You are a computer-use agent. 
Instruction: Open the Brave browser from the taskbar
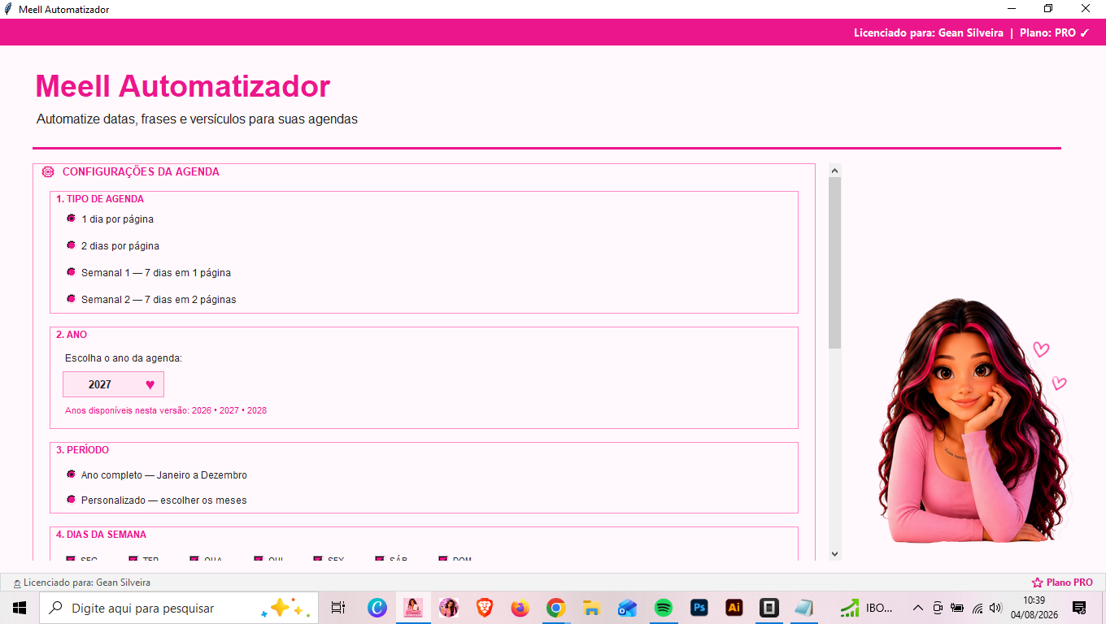[x=485, y=608]
